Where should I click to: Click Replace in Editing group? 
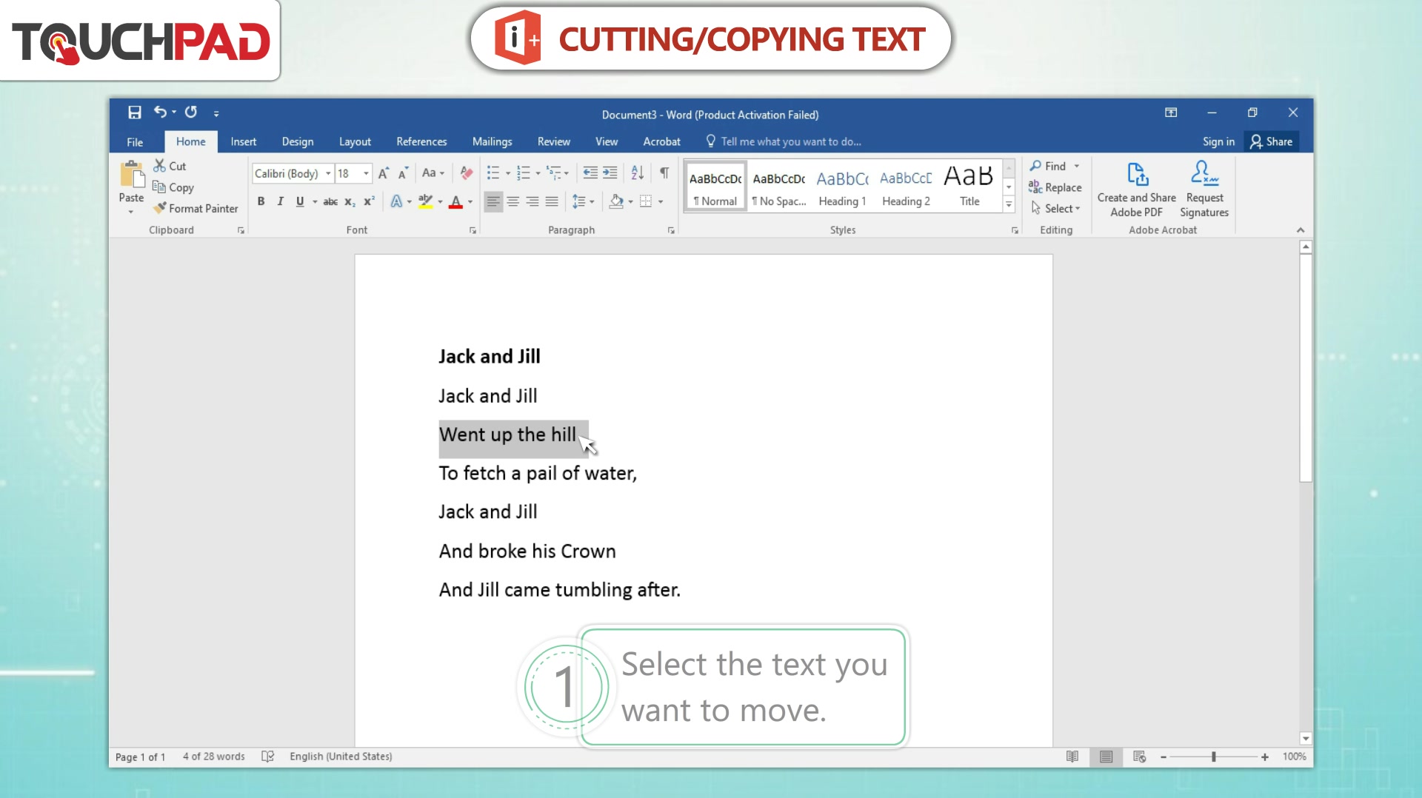1055,187
